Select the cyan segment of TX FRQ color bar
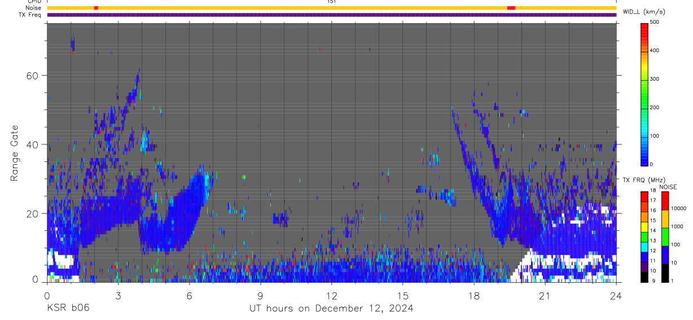The height and width of the screenshot is (320, 693). (644, 247)
